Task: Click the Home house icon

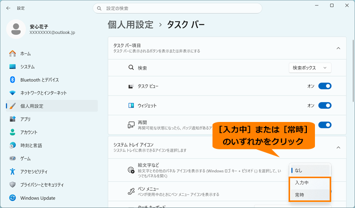Action: click(x=13, y=54)
